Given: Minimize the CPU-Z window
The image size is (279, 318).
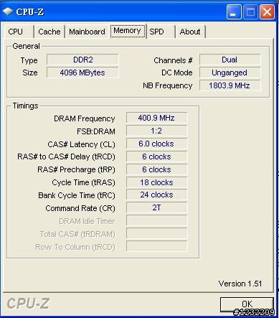Looking at the screenshot, I should 234,11.
